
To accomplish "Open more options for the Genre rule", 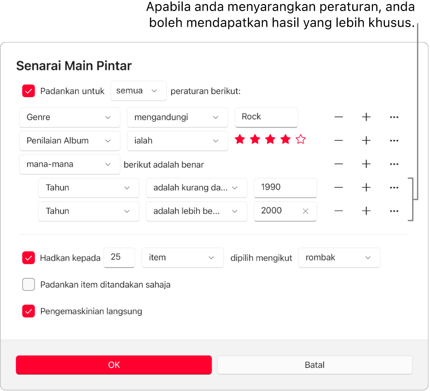I will tap(394, 117).
